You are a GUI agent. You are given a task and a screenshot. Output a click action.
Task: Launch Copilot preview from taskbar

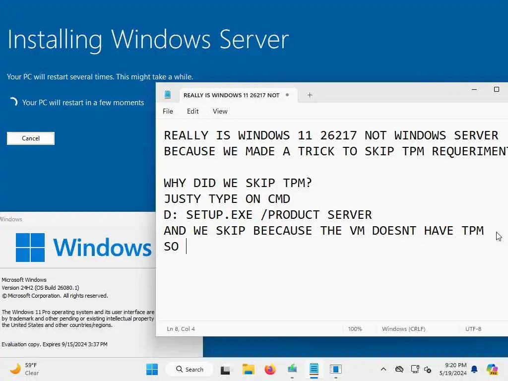click(492, 369)
